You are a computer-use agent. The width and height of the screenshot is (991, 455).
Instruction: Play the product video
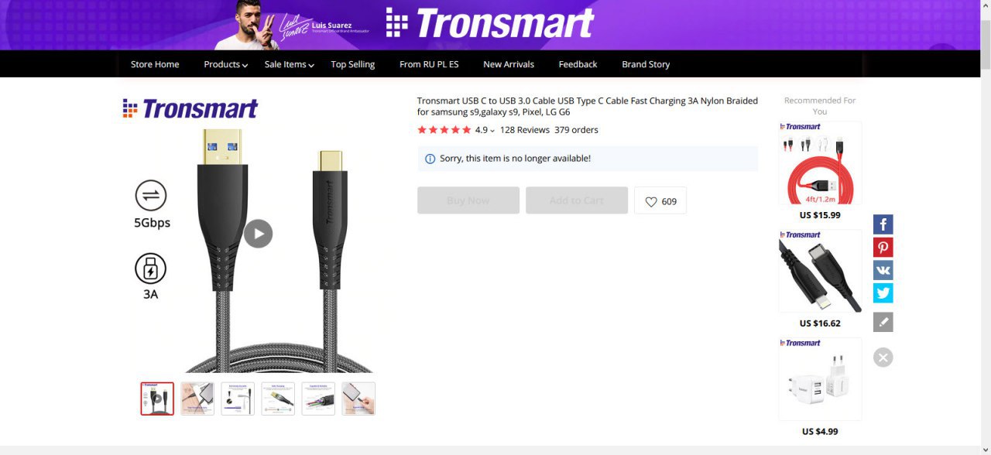[x=258, y=234]
